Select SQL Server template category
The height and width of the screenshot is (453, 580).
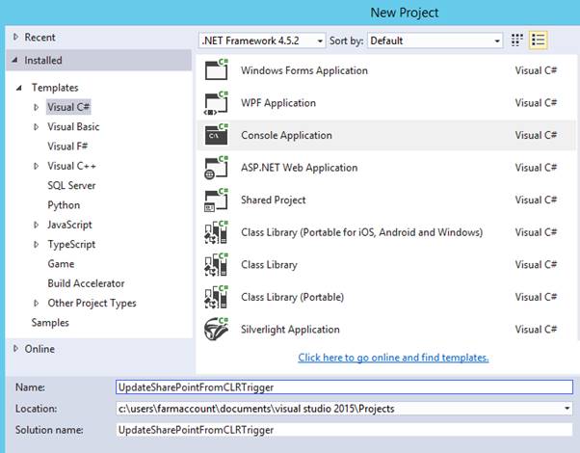click(71, 185)
